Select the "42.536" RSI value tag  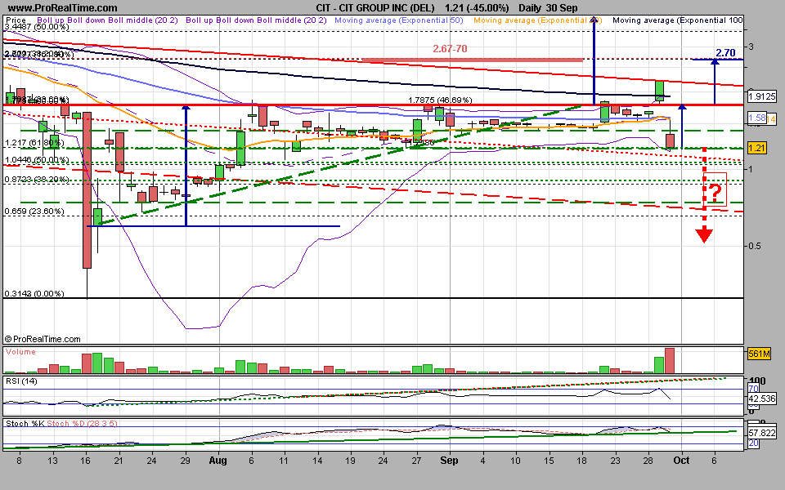point(761,399)
